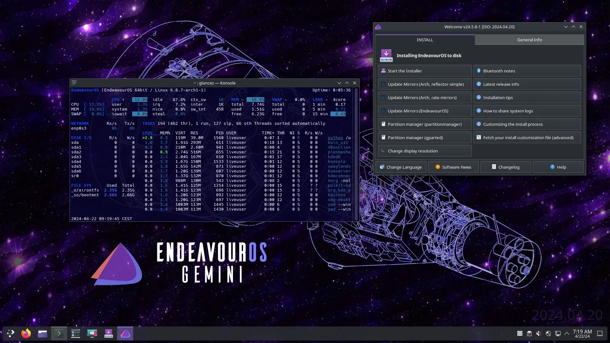This screenshot has width=610, height=343.
Task: Switch to the Konsole taskbar entry
Action: (59, 333)
